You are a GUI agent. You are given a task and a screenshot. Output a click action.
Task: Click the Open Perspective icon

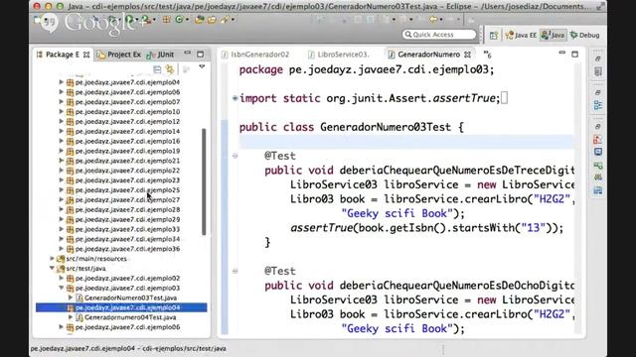click(x=494, y=36)
